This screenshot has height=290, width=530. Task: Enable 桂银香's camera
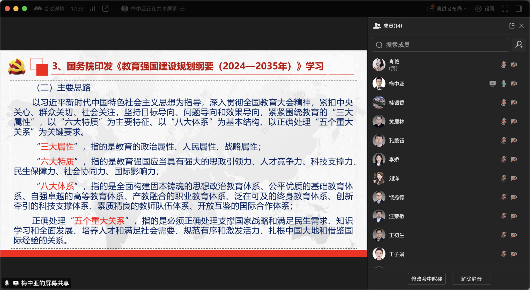point(514,102)
